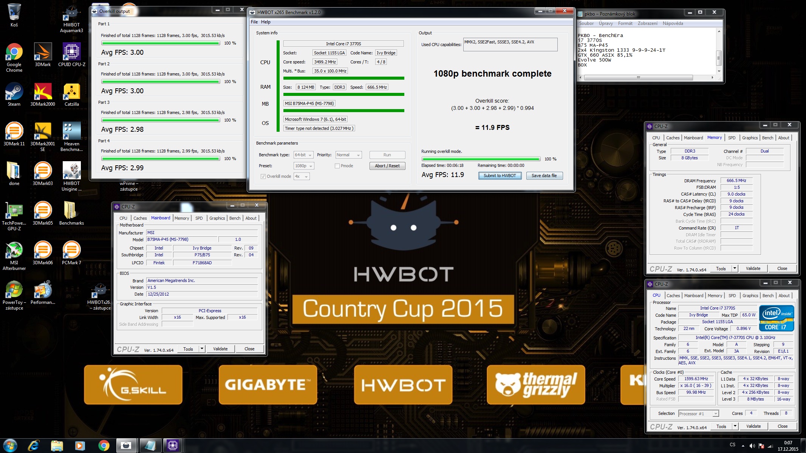
Task: Click the Abort / Reset button
Action: click(387, 166)
